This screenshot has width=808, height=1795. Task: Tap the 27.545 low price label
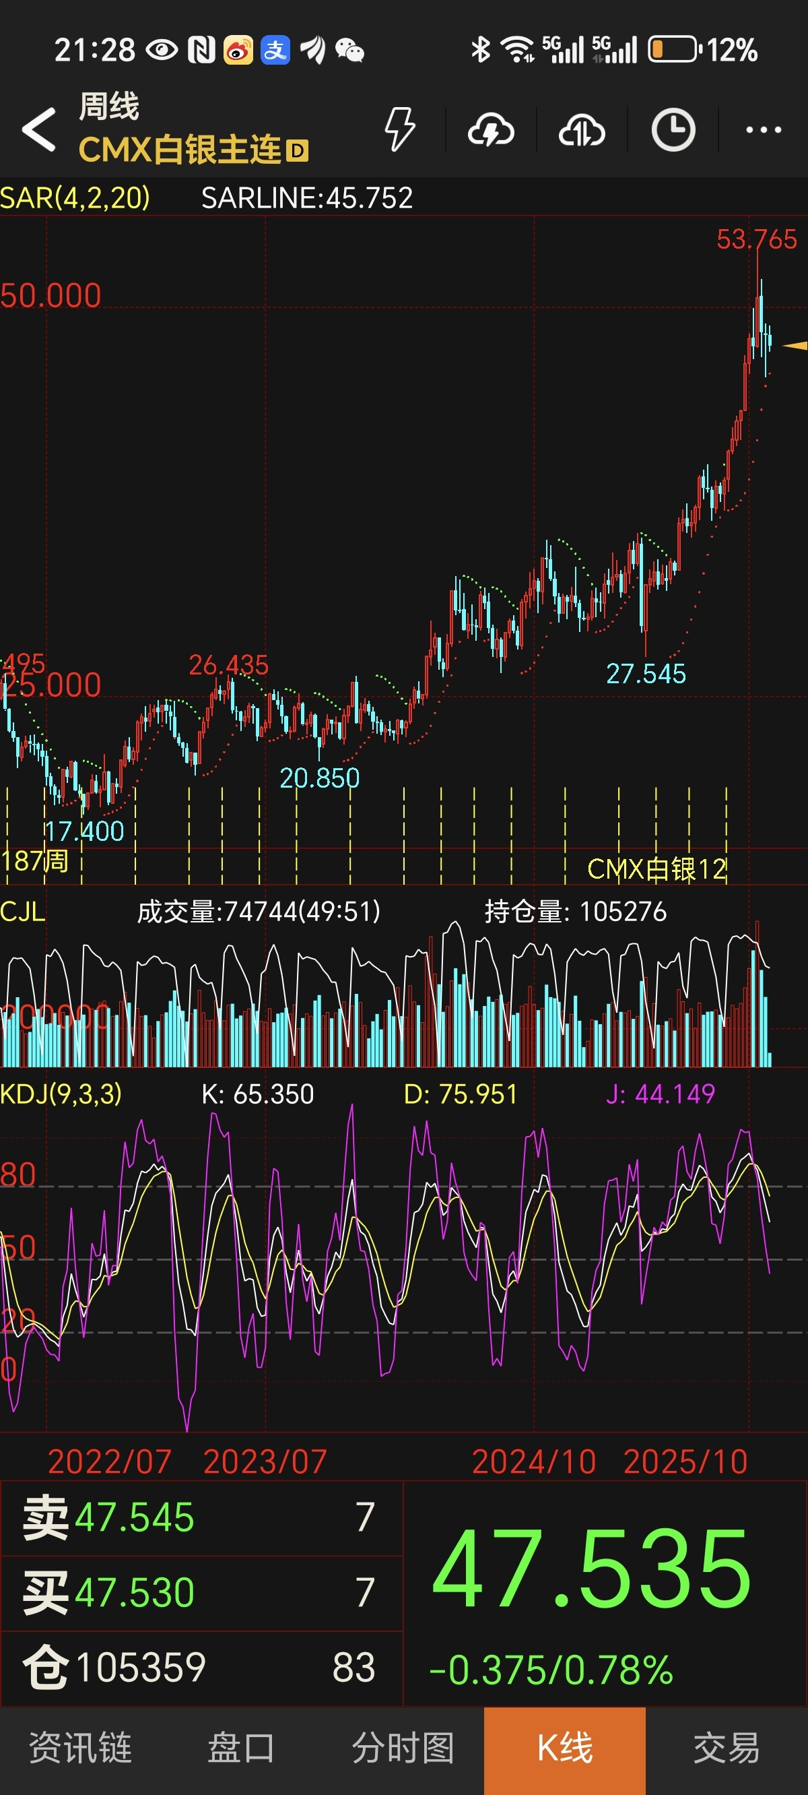click(x=646, y=674)
